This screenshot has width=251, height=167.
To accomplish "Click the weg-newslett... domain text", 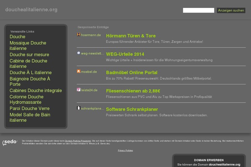I will pyautogui.click(x=92, y=53).
